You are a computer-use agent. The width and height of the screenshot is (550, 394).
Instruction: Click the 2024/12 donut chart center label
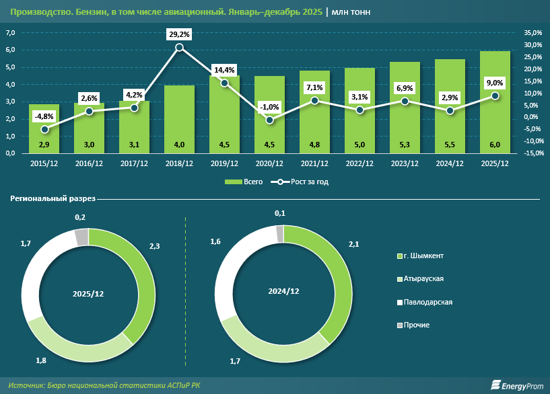tap(283, 291)
